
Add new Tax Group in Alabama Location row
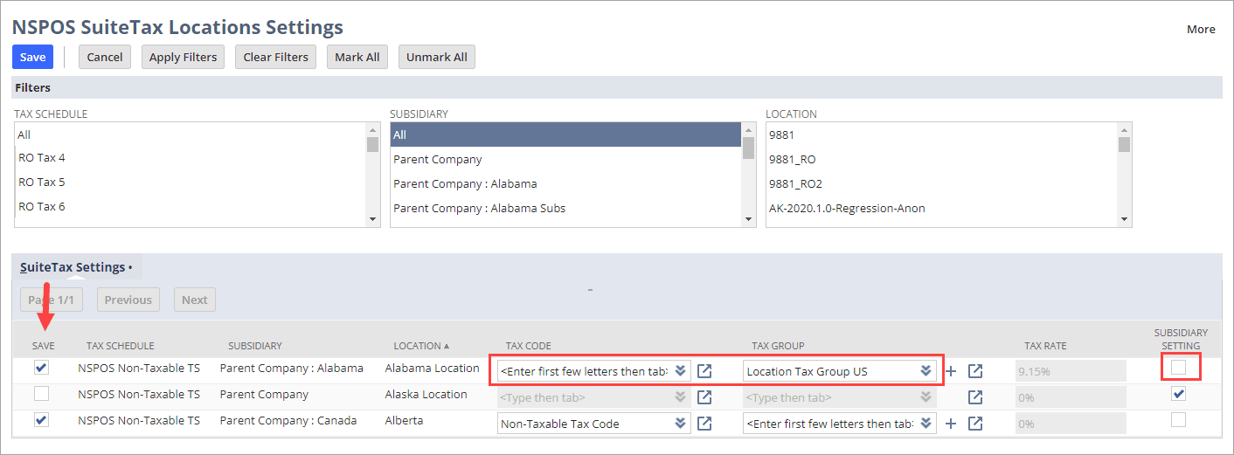tap(951, 371)
